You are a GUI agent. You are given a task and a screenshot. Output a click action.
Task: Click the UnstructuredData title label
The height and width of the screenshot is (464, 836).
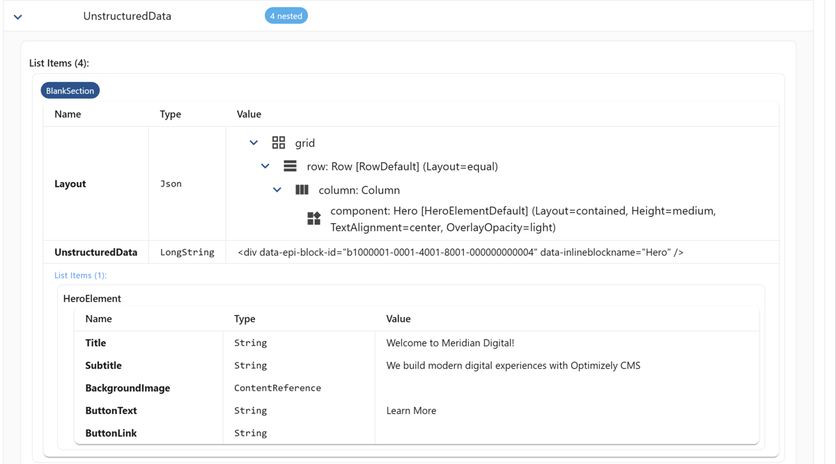pyautogui.click(x=127, y=15)
